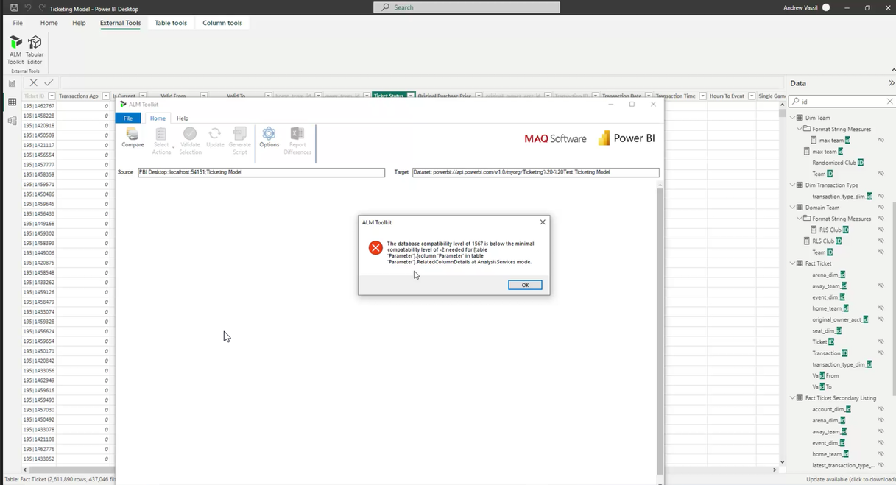The height and width of the screenshot is (485, 896).
Task: Open the File menu in ALM Toolkit
Action: 128,118
